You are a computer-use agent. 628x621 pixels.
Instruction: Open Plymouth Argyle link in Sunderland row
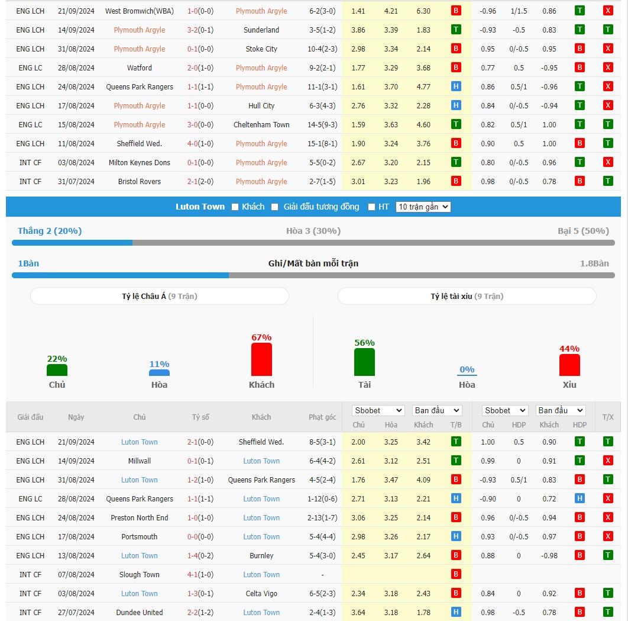140,30
